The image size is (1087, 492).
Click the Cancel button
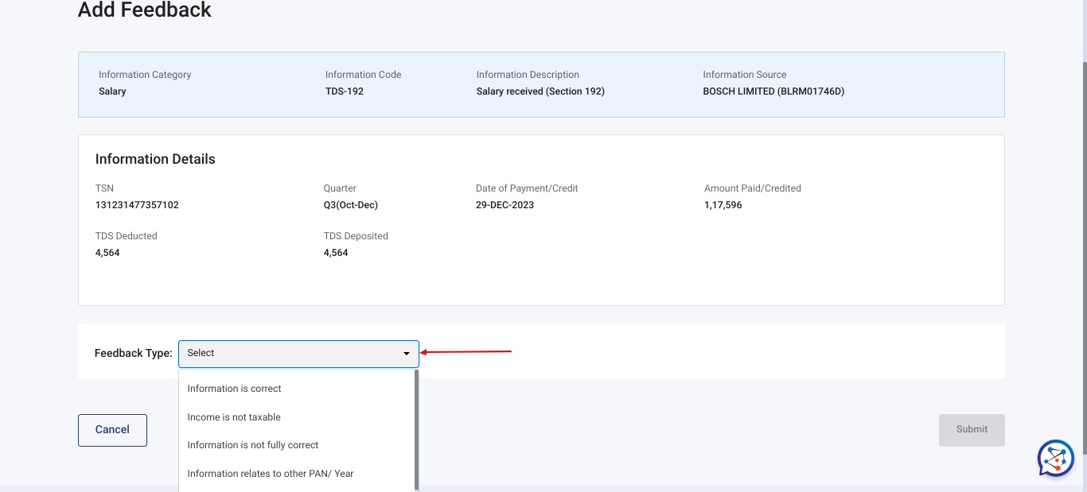click(x=112, y=430)
